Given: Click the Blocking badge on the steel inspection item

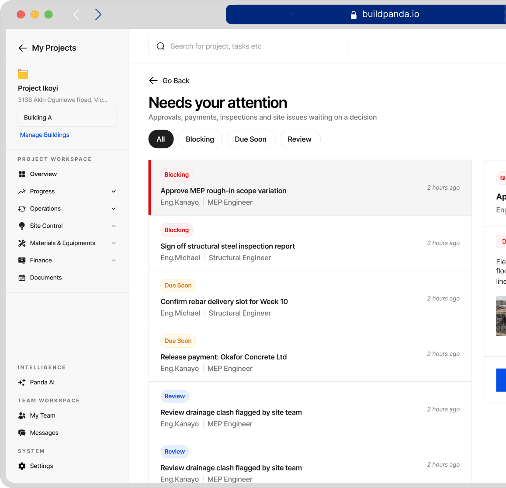Looking at the screenshot, I should click(x=177, y=230).
